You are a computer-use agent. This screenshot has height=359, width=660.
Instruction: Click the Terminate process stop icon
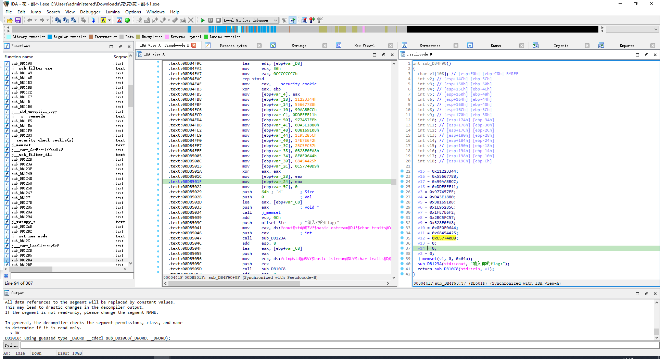(x=218, y=20)
